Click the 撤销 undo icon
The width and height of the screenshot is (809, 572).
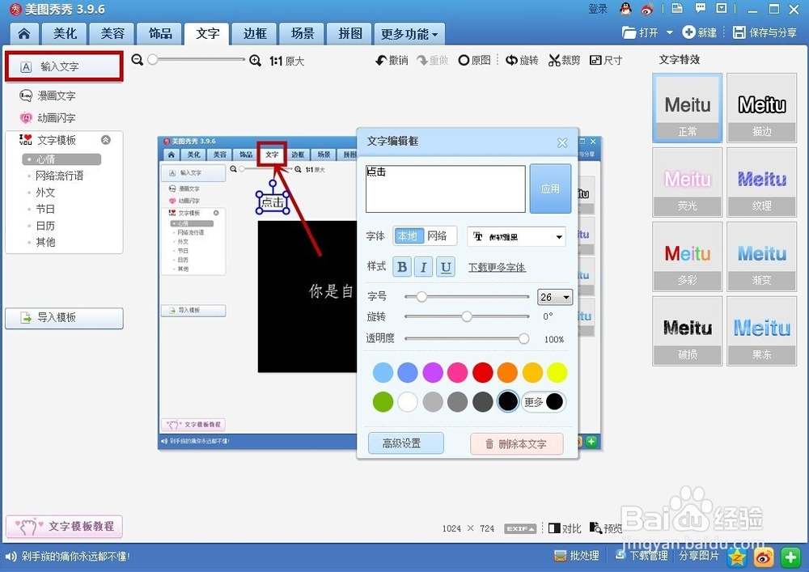pos(381,61)
